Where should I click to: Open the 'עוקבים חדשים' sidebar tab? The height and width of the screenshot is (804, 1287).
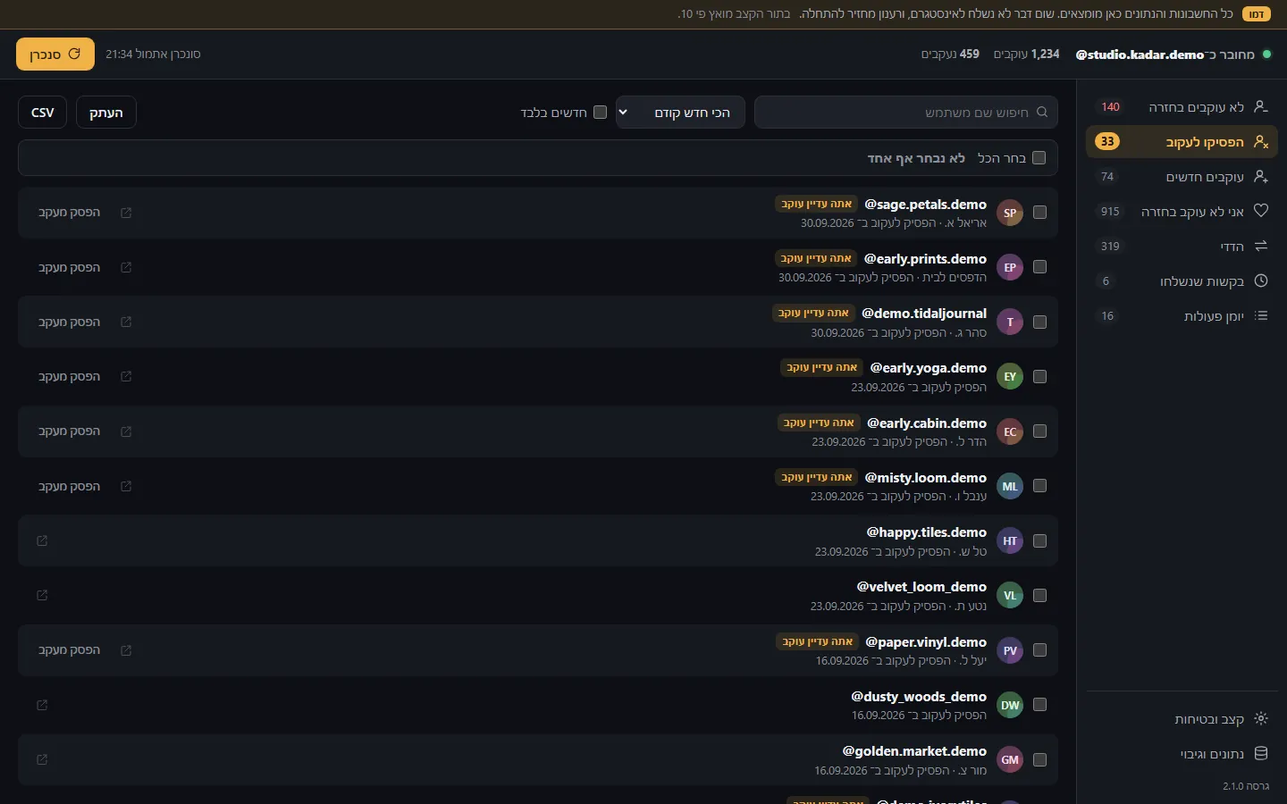(x=1182, y=177)
